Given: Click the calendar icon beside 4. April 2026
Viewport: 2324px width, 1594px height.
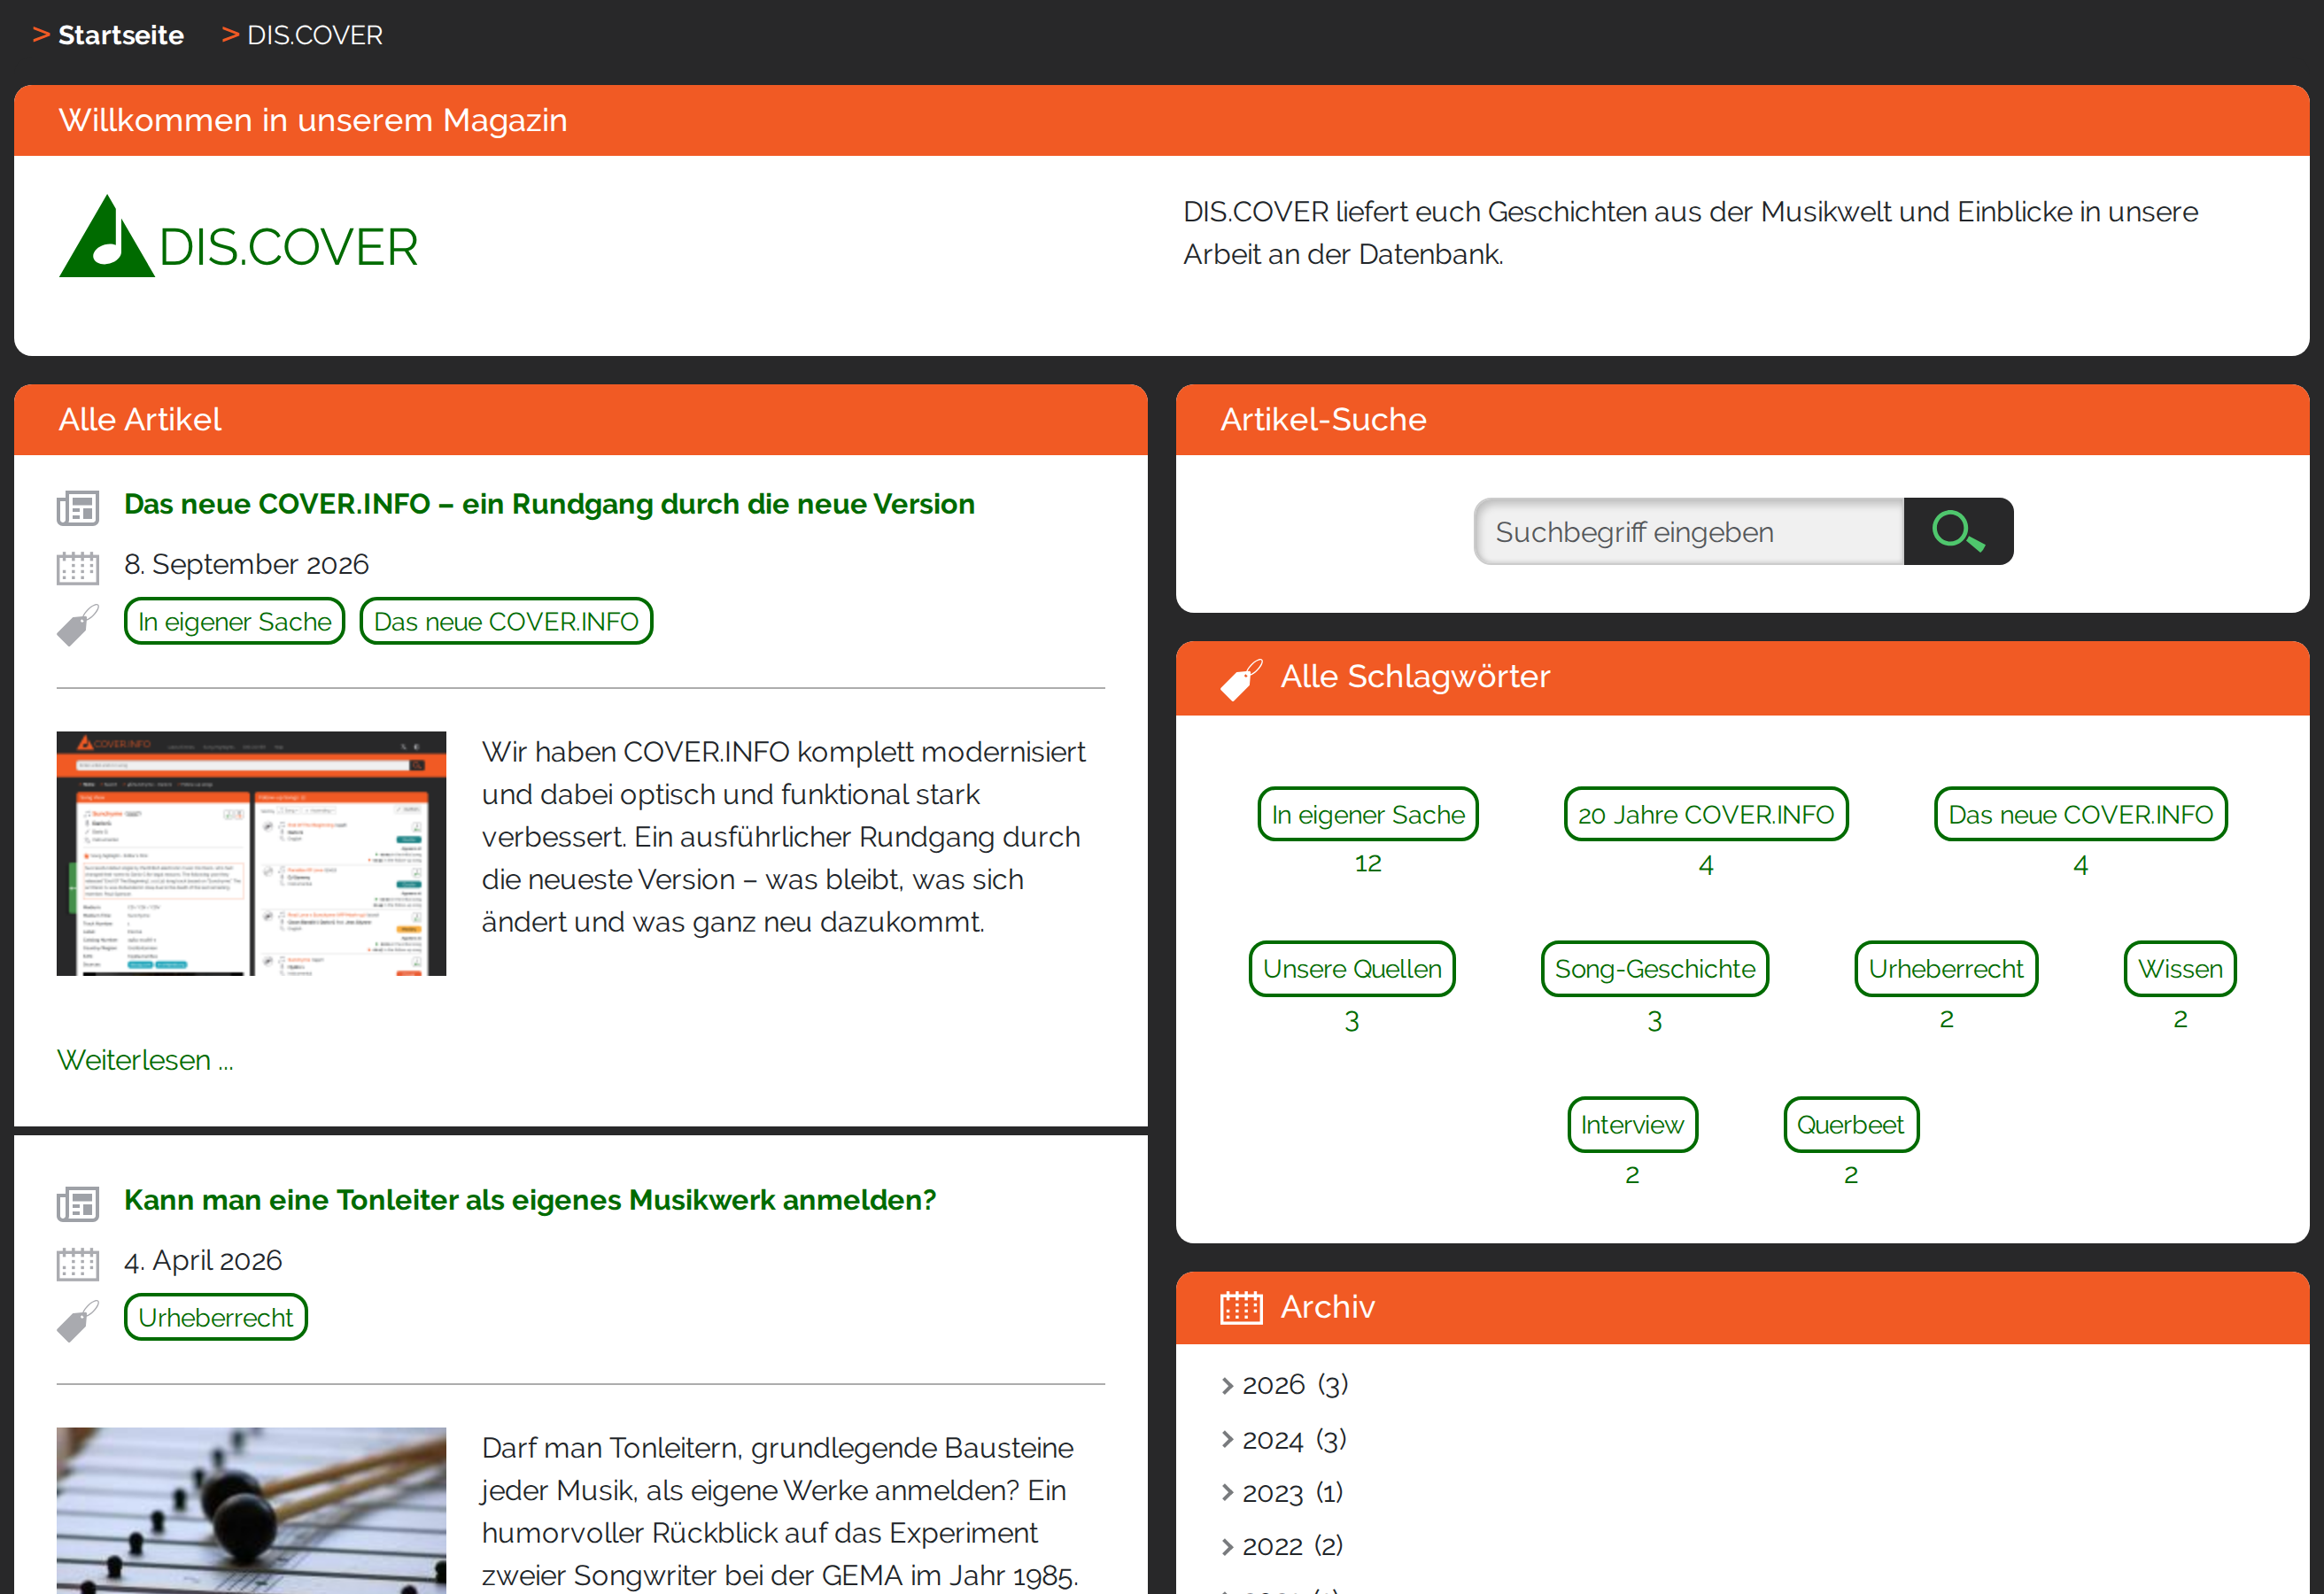Looking at the screenshot, I should (78, 1263).
